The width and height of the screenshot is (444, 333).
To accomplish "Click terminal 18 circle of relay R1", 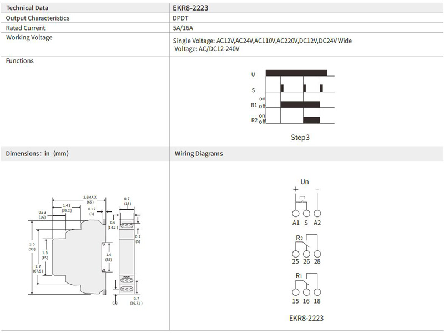I will (317, 291).
